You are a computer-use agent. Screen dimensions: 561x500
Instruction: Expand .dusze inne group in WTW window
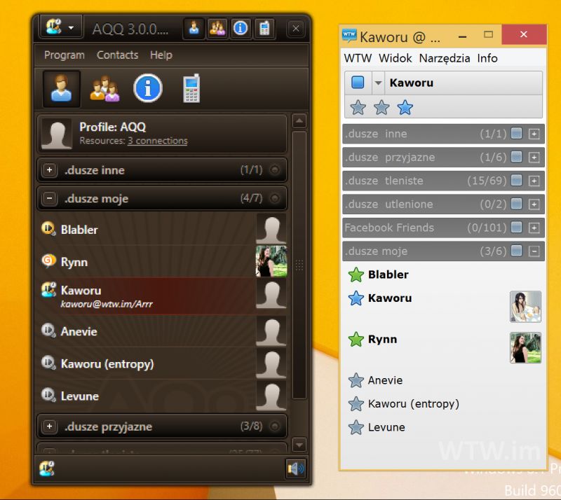534,134
